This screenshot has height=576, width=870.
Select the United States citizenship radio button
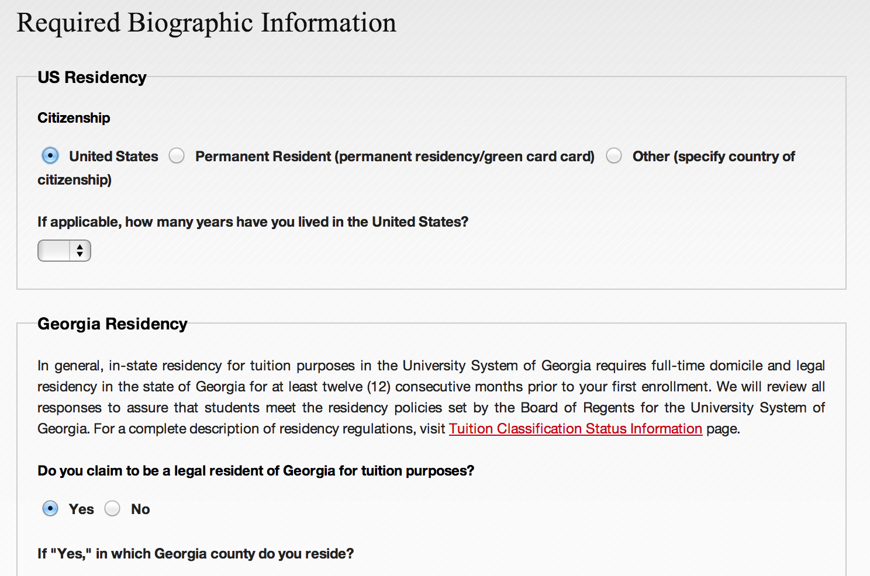pyautogui.click(x=50, y=156)
